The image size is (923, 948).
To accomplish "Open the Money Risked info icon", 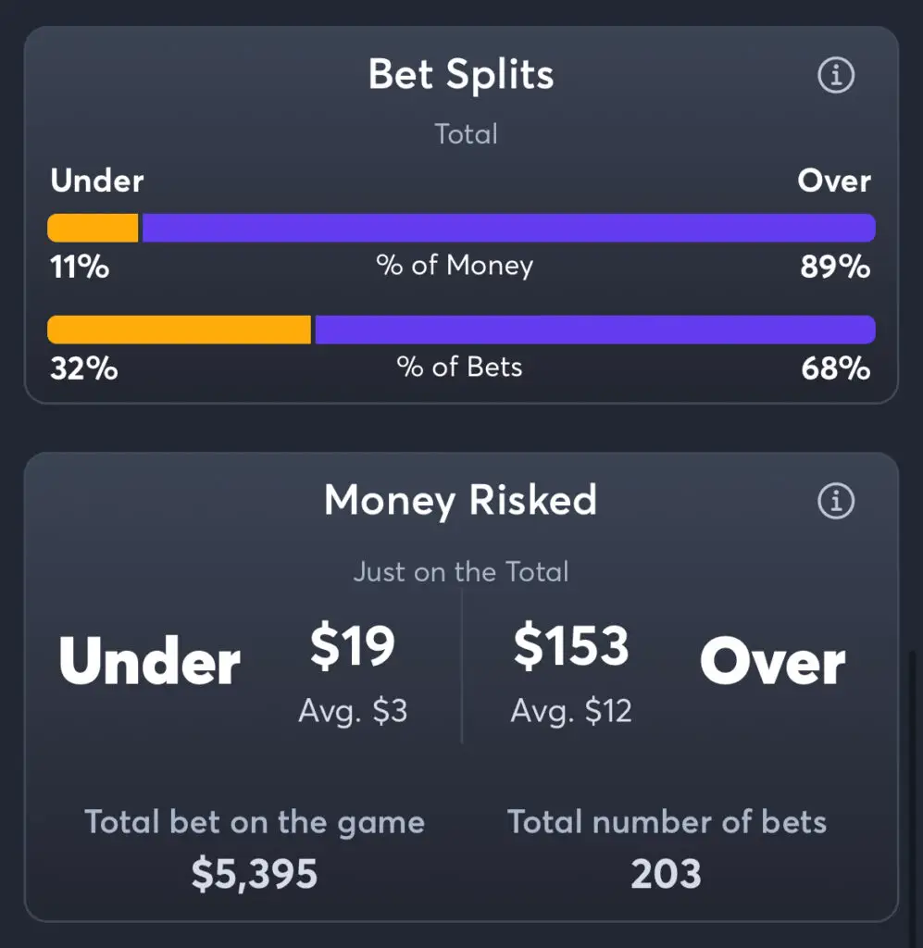I will pyautogui.click(x=836, y=502).
